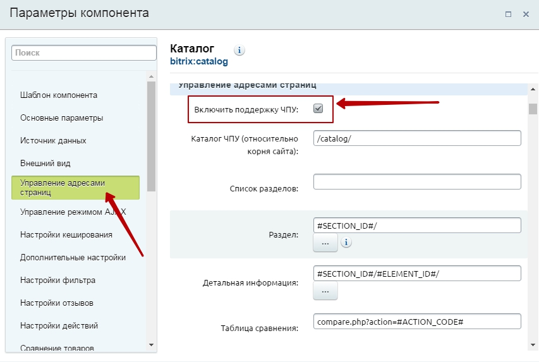Click info icon beside Раздел ellipsis button
Viewport: 539px width, 362px height.
coord(346,243)
